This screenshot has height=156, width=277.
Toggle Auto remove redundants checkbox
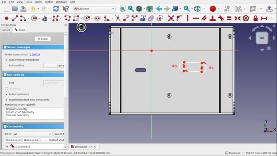[x=6, y=60]
